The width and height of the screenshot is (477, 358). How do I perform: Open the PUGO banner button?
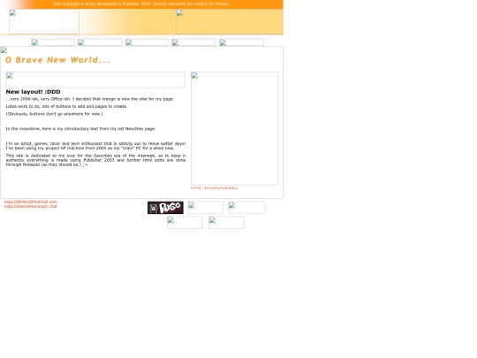165,208
